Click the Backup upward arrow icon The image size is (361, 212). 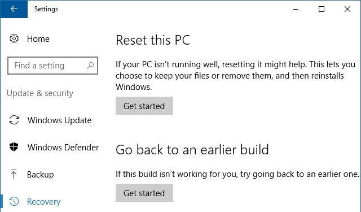(x=14, y=174)
